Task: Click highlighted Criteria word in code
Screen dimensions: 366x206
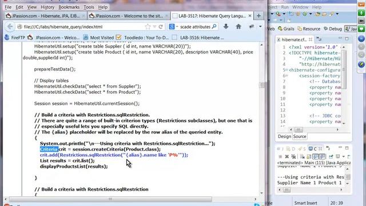Action: [x=49, y=149]
